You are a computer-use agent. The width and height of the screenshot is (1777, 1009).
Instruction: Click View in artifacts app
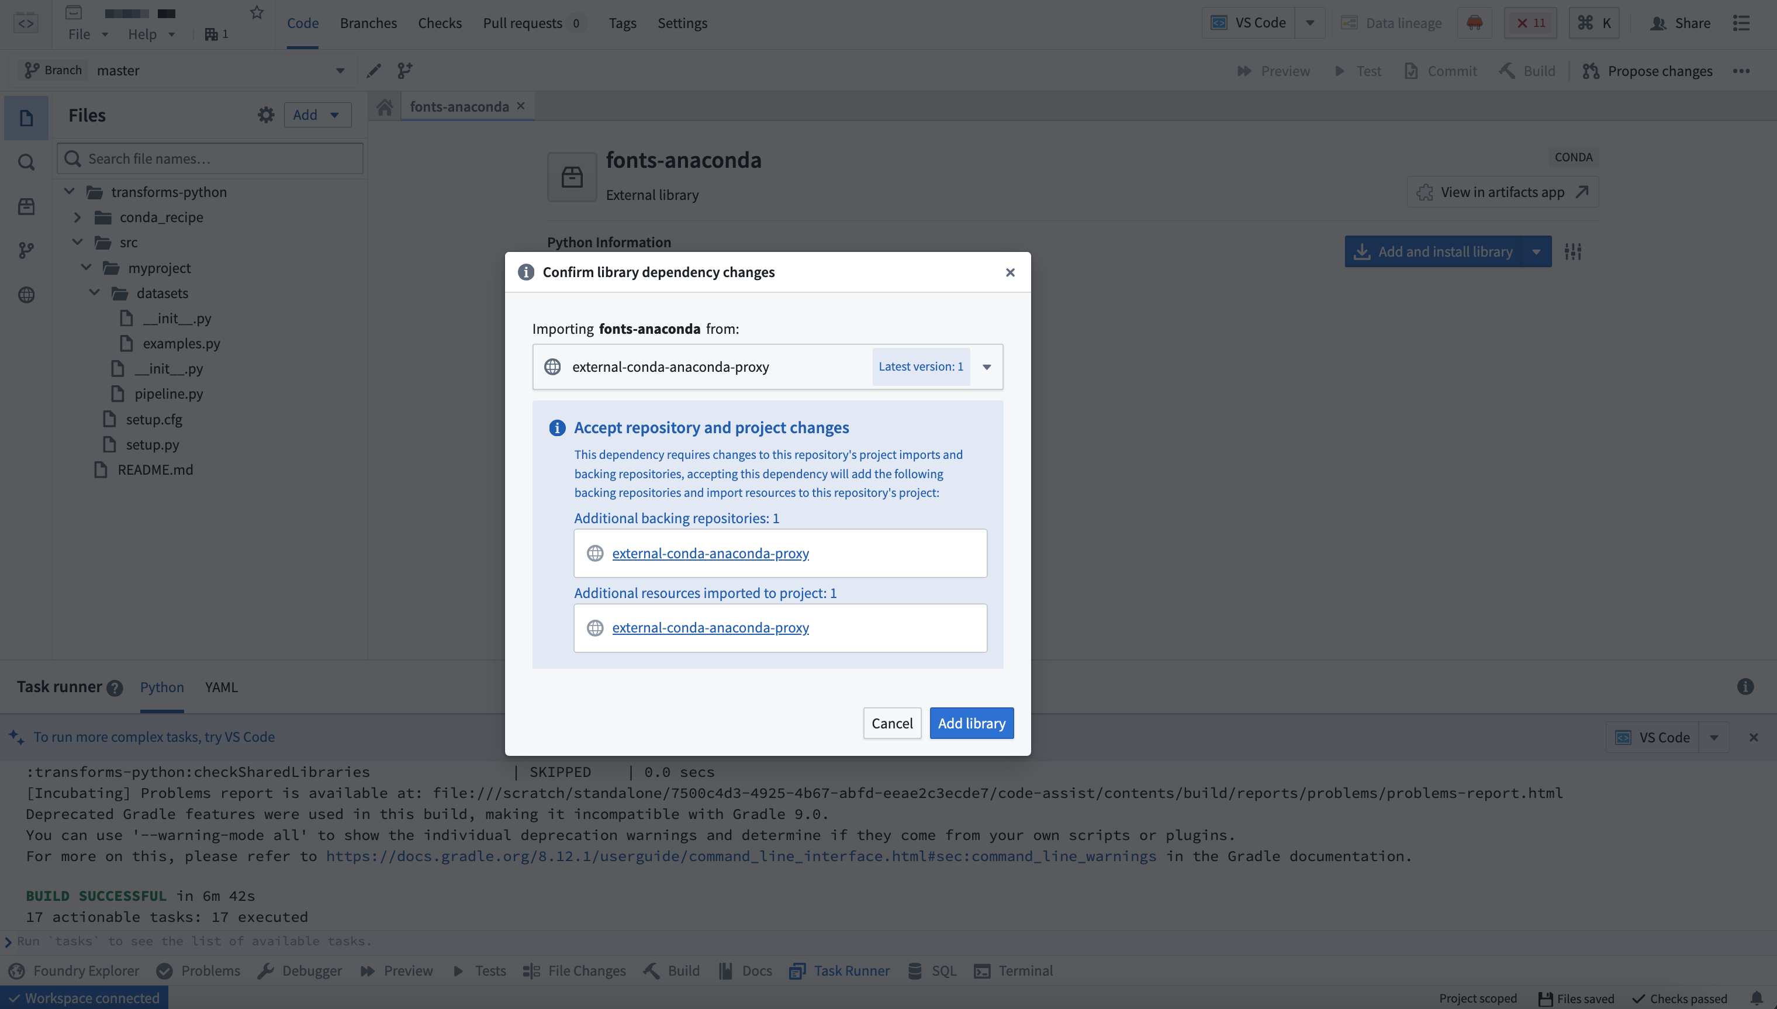[1503, 192]
